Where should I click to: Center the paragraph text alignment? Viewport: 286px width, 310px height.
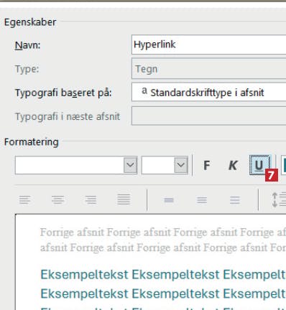[x=57, y=199]
